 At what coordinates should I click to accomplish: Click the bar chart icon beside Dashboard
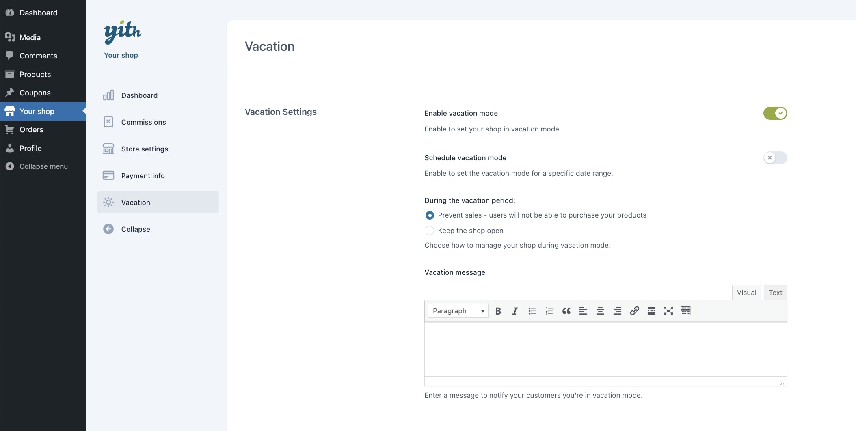[108, 95]
